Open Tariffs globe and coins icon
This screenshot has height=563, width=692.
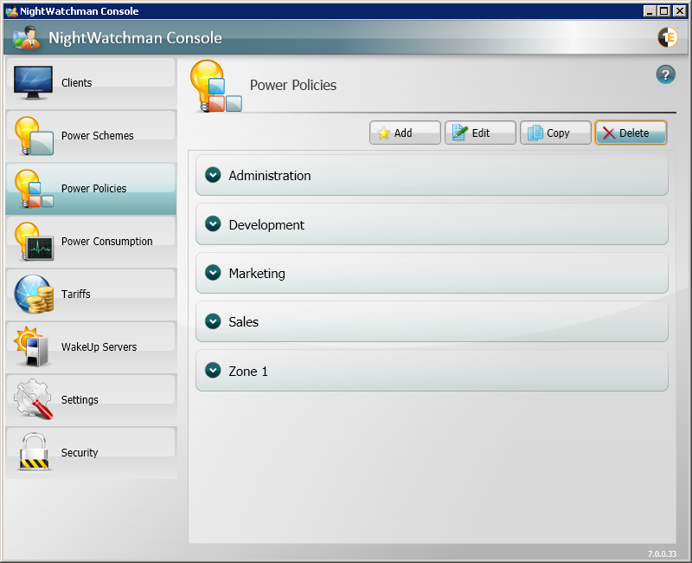34,294
